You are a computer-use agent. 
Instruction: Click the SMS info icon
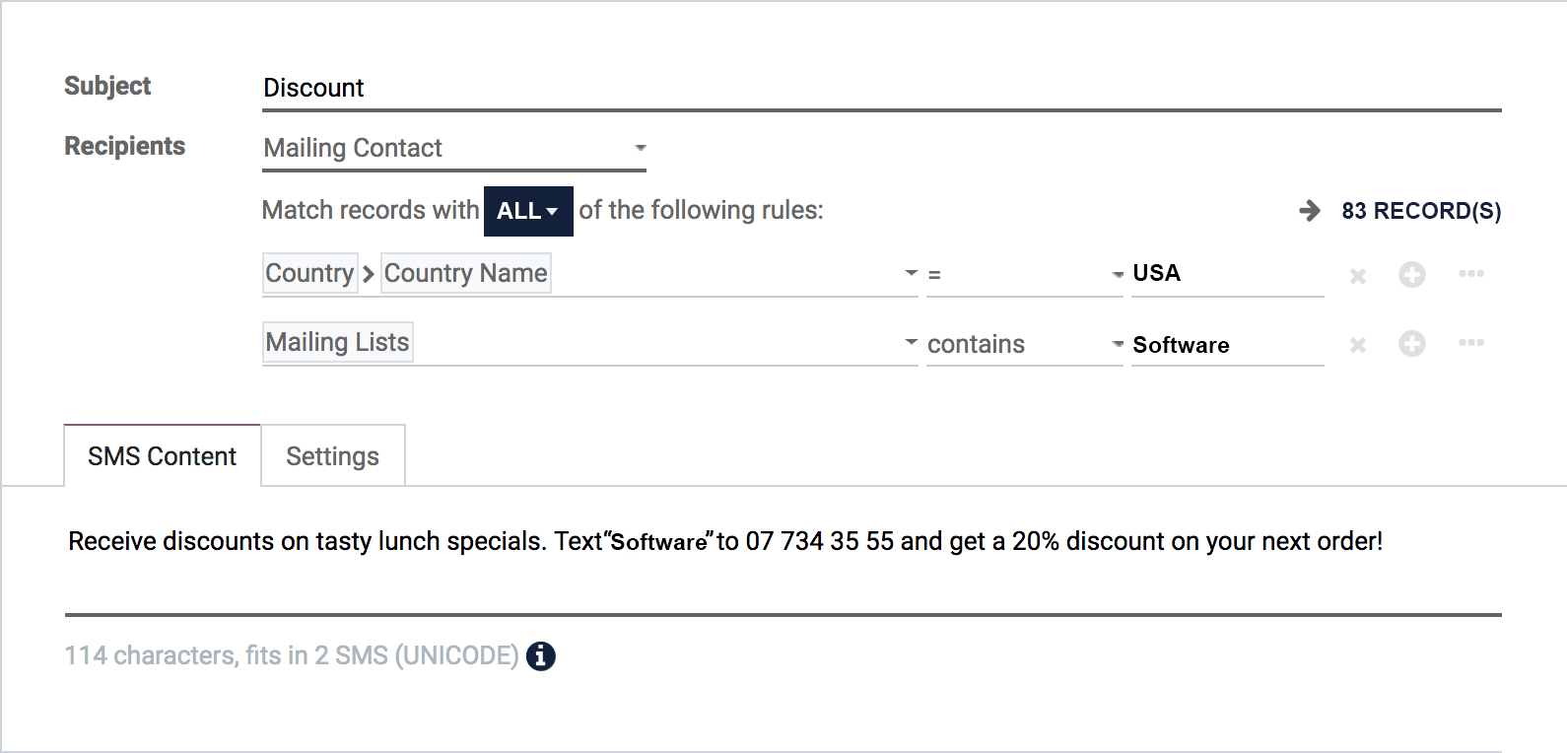tap(540, 655)
